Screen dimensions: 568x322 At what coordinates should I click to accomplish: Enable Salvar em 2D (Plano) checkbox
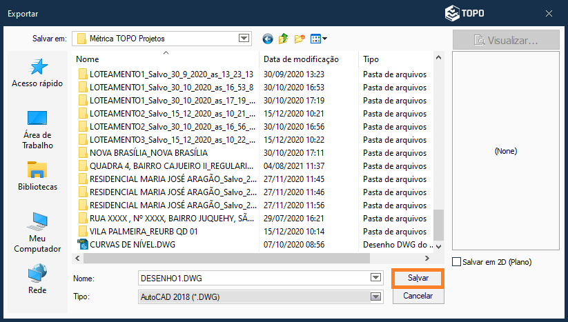457,262
